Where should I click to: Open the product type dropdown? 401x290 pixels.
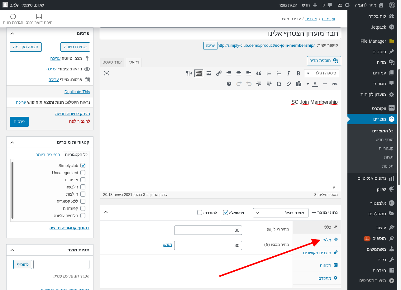[x=280, y=213]
